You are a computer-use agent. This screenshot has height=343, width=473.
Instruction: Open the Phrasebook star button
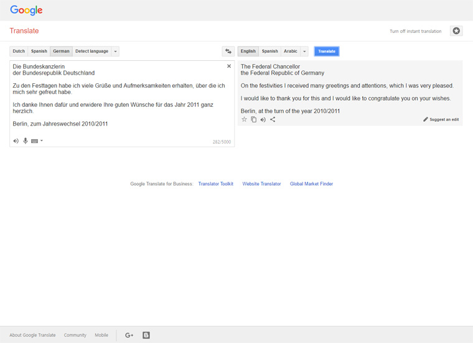click(456, 31)
